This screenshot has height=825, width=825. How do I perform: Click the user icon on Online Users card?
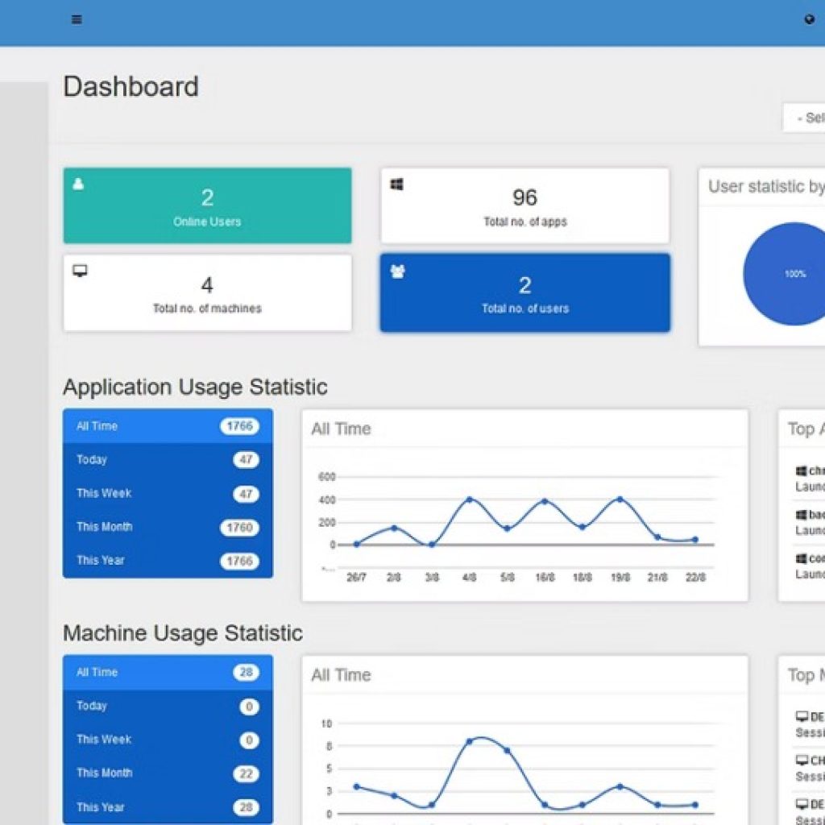(x=78, y=184)
